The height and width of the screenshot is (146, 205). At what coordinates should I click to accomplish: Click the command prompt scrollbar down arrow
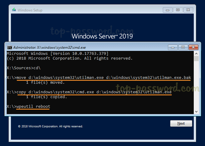196,112
